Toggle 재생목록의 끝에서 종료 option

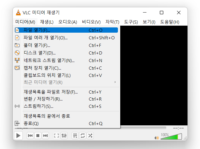coord(66,116)
